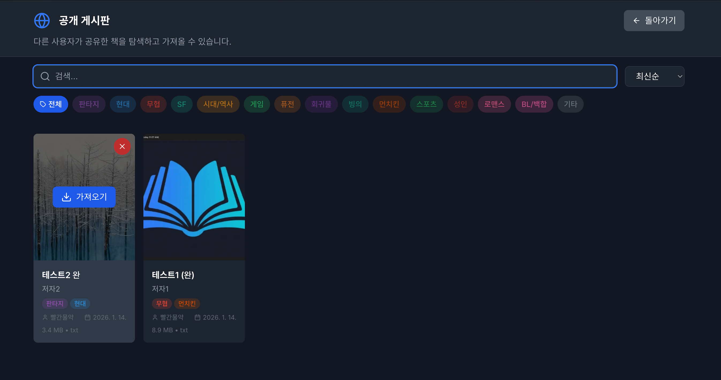Click the magnifier icon in the search bar
Screen dimensions: 721x380
45,76
